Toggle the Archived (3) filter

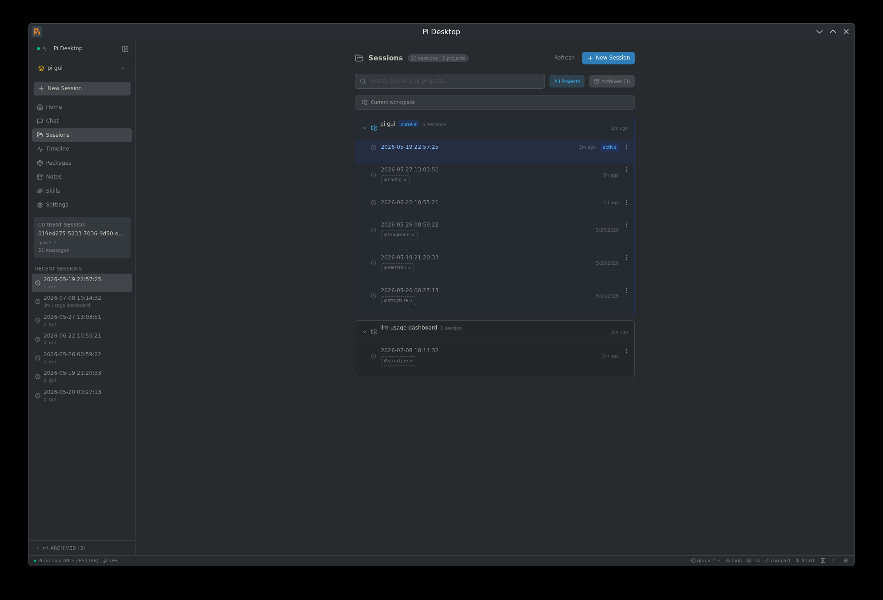click(612, 81)
